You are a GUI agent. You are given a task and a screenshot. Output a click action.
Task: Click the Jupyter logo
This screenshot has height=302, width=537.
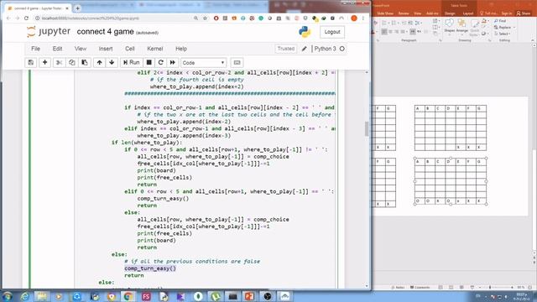tap(49, 32)
